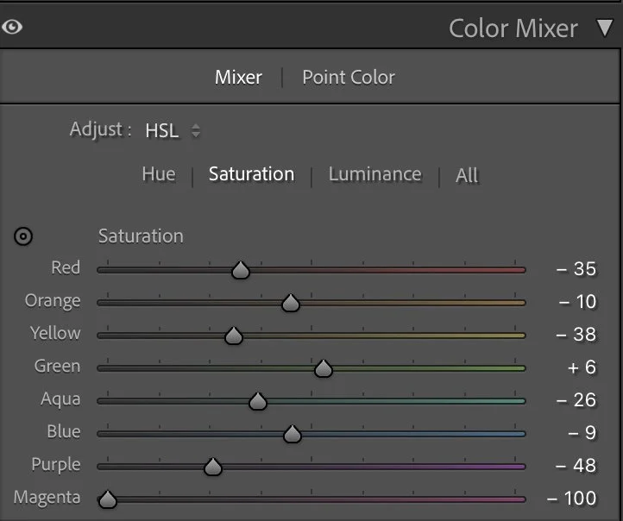Click the Purple slider label
Screen dimensions: 623x521
[56, 465]
